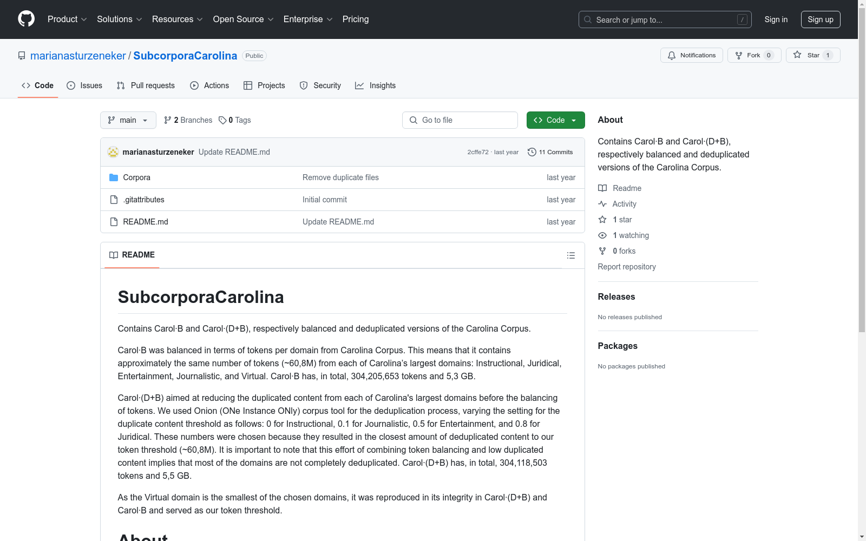Image resolution: width=866 pixels, height=541 pixels.
Task: Expand the Product menu
Action: tap(67, 19)
